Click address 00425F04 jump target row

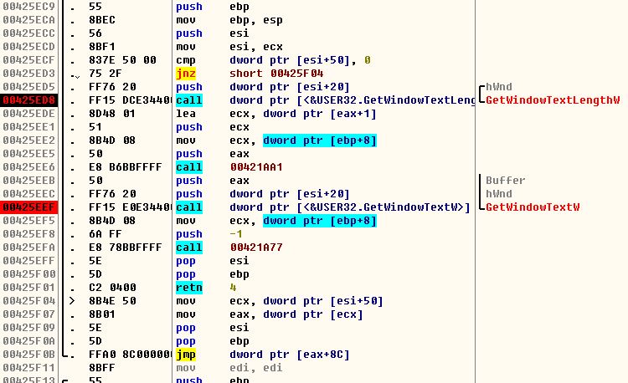tap(28, 301)
